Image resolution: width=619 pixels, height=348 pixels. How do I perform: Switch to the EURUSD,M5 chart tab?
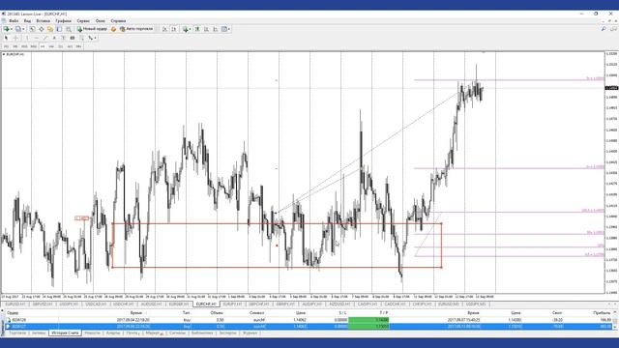coord(449,304)
